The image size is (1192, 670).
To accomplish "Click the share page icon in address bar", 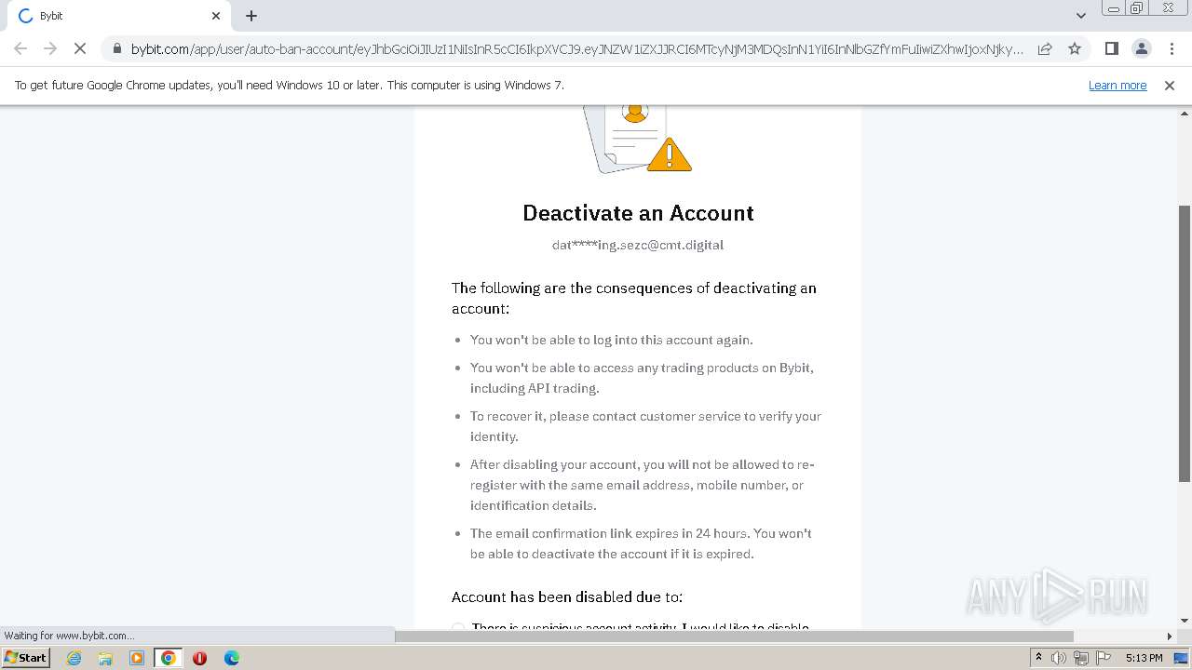I will pyautogui.click(x=1045, y=48).
